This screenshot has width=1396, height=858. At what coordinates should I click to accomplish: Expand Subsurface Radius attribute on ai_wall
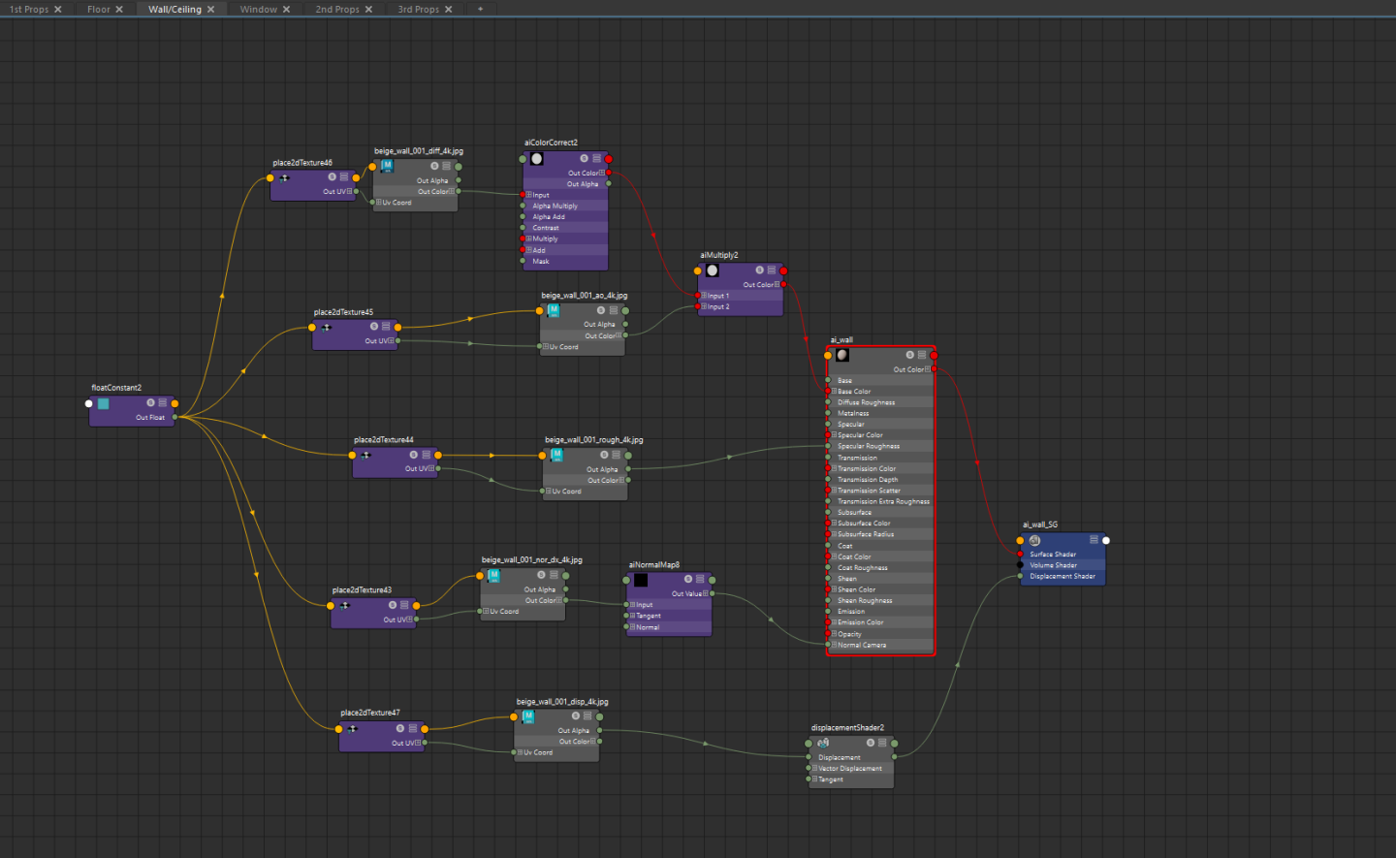click(x=834, y=534)
